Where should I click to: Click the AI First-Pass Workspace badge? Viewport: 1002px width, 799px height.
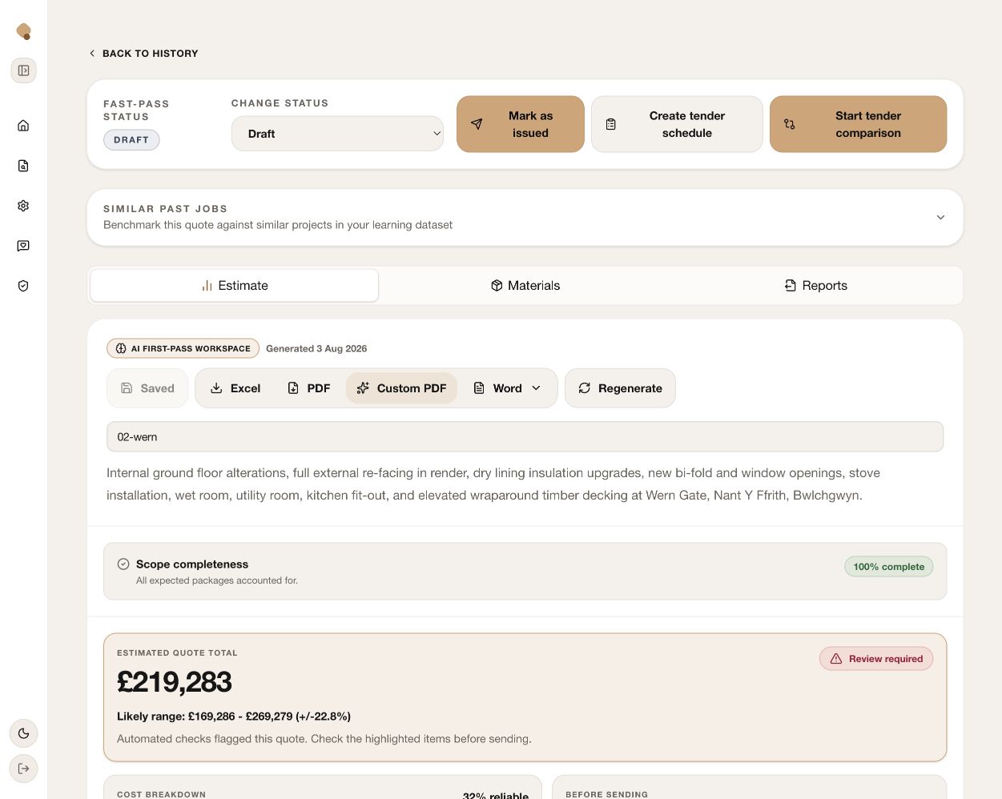[183, 348]
